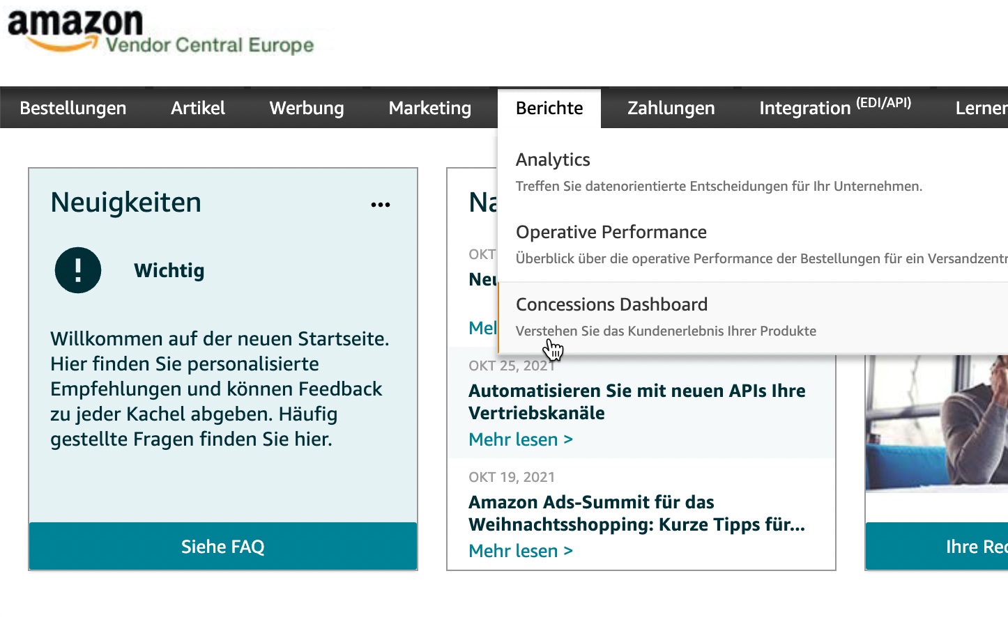Click the photo thumbnail of person on phone
Screen dimensions: 1008x617
[936, 423]
